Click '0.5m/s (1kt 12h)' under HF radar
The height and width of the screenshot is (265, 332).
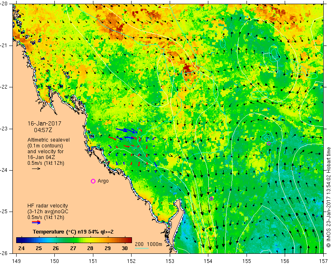point(46,217)
